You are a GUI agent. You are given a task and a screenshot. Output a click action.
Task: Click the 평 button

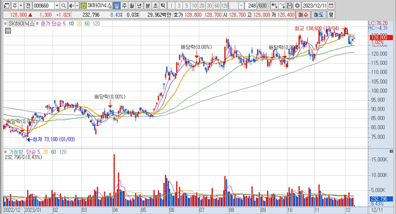pos(331,15)
